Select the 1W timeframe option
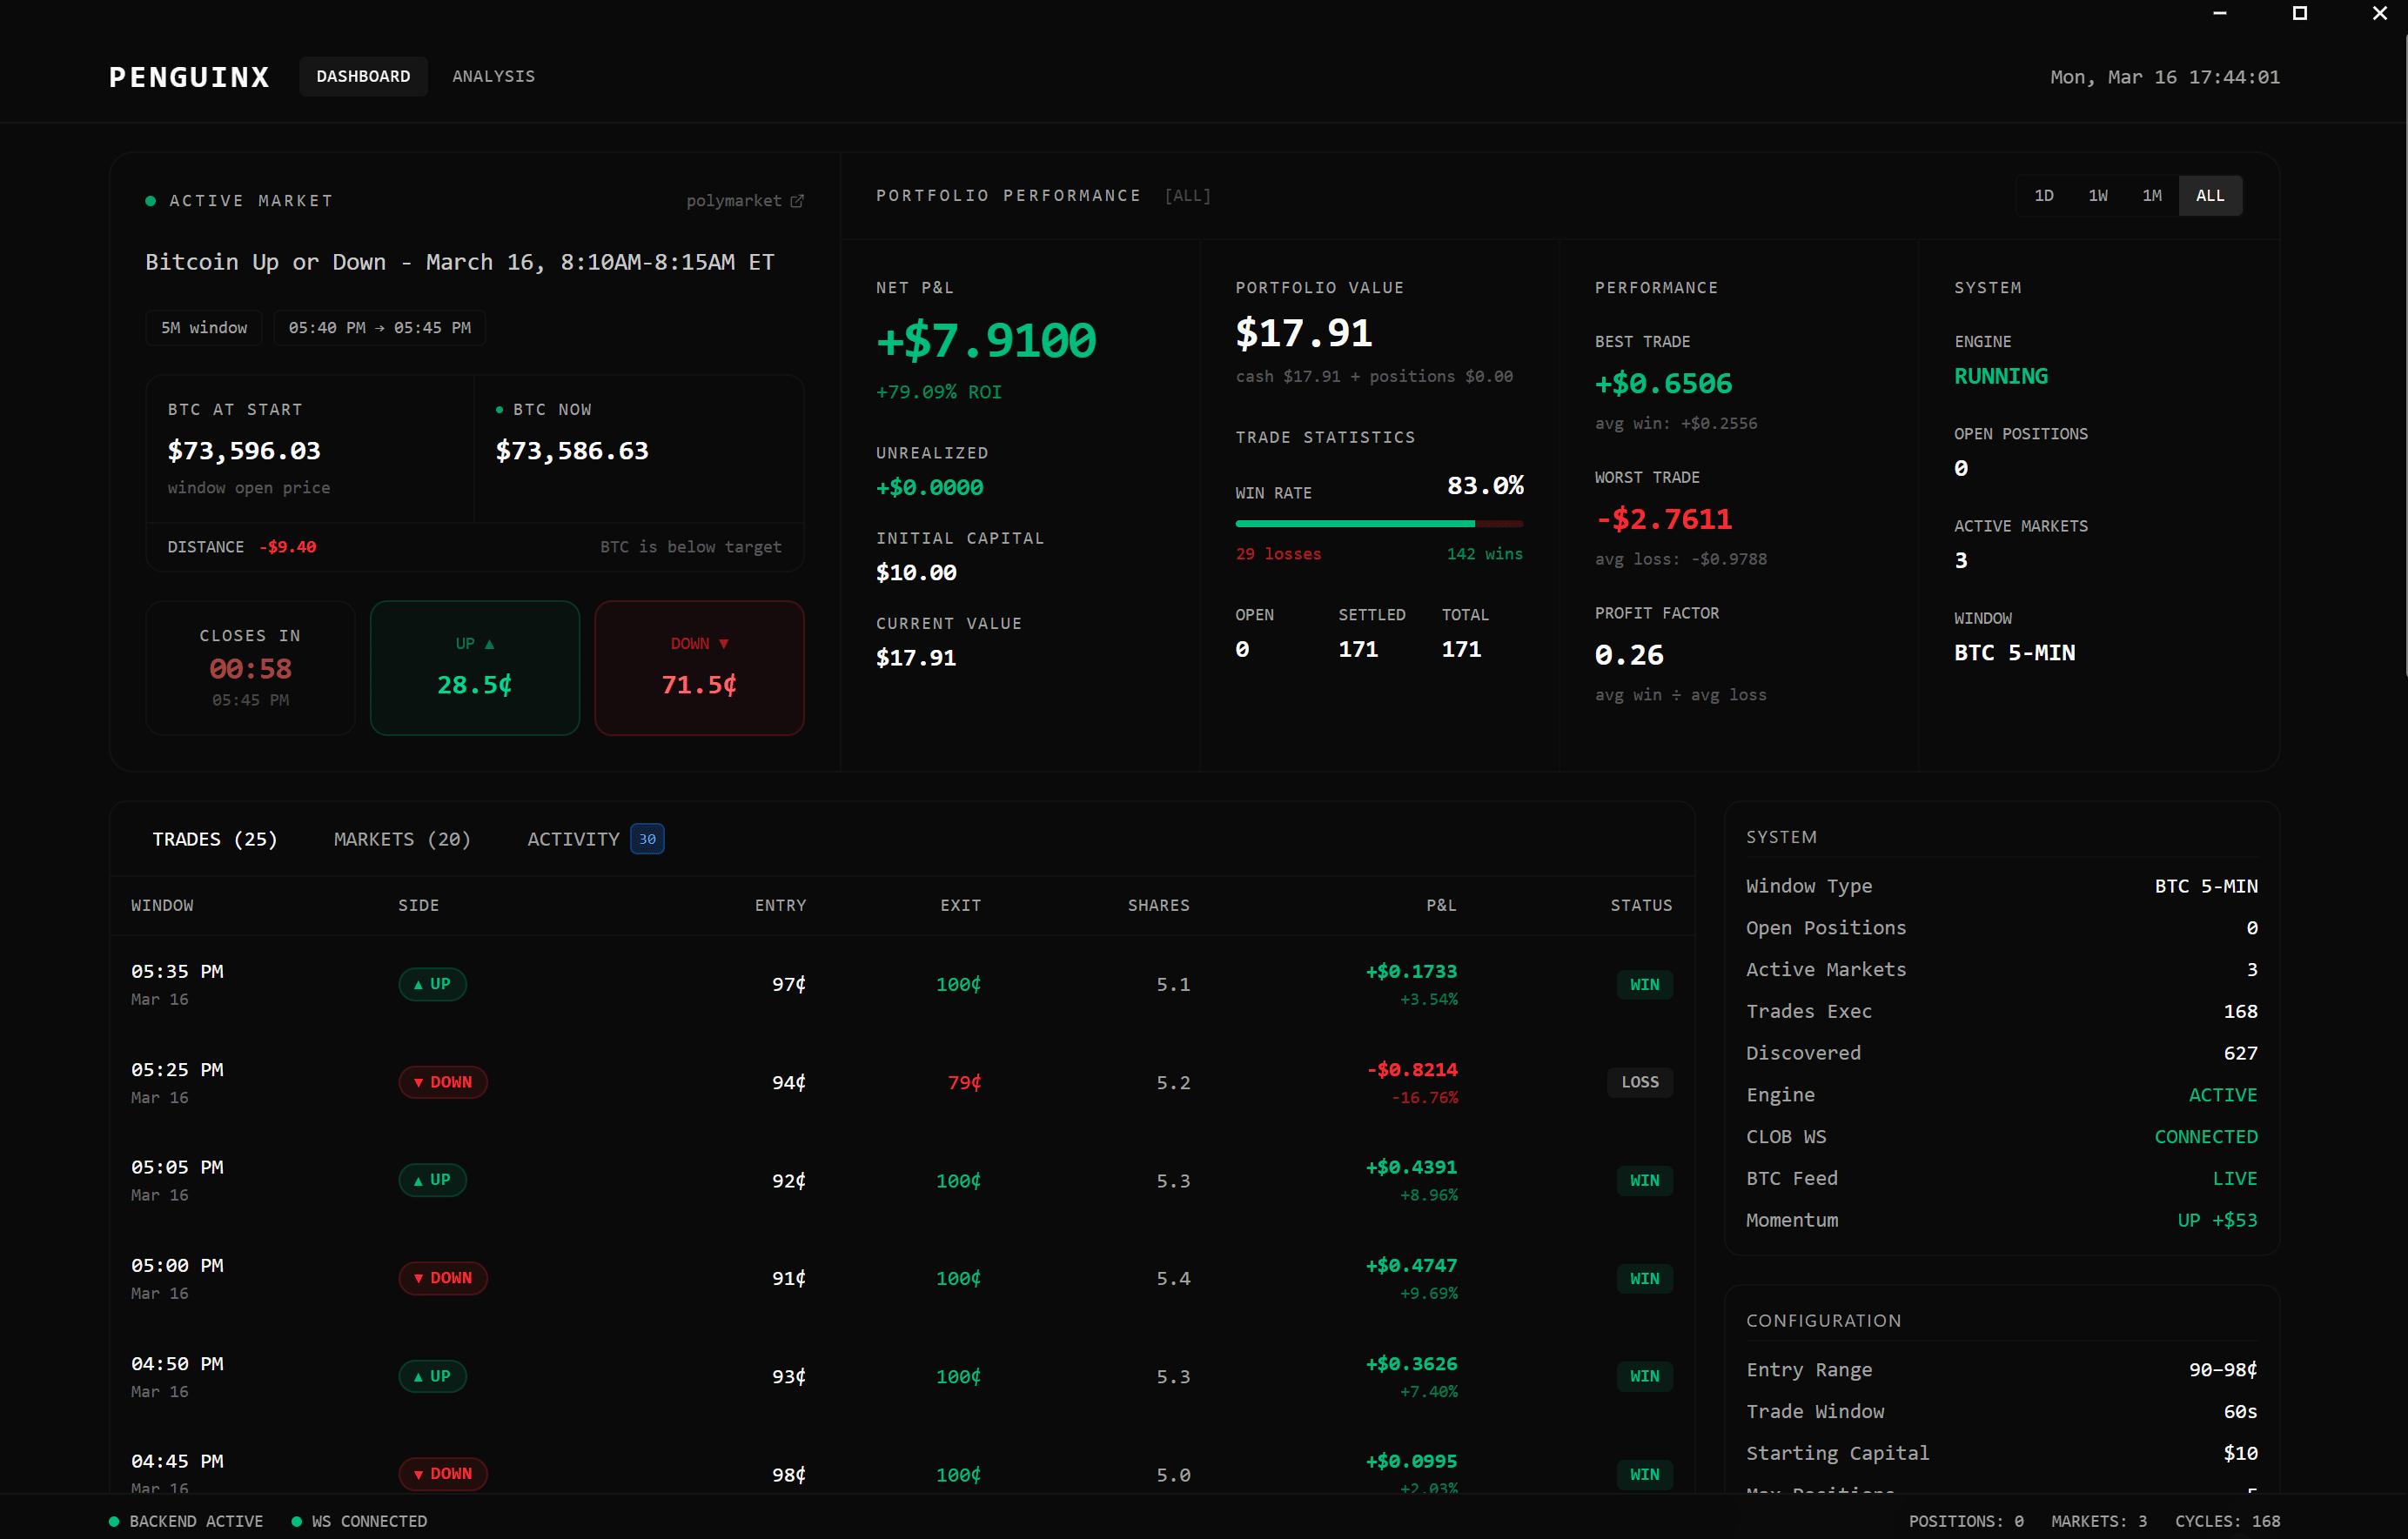Viewport: 2408px width, 1539px height. pos(2098,195)
